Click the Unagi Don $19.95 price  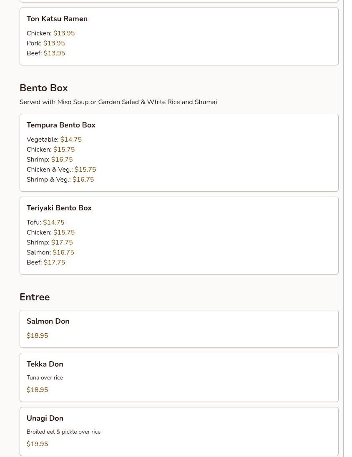[x=37, y=444]
